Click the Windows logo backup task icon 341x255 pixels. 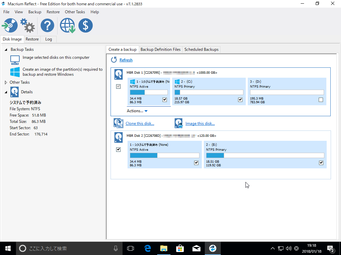[x=15, y=72]
